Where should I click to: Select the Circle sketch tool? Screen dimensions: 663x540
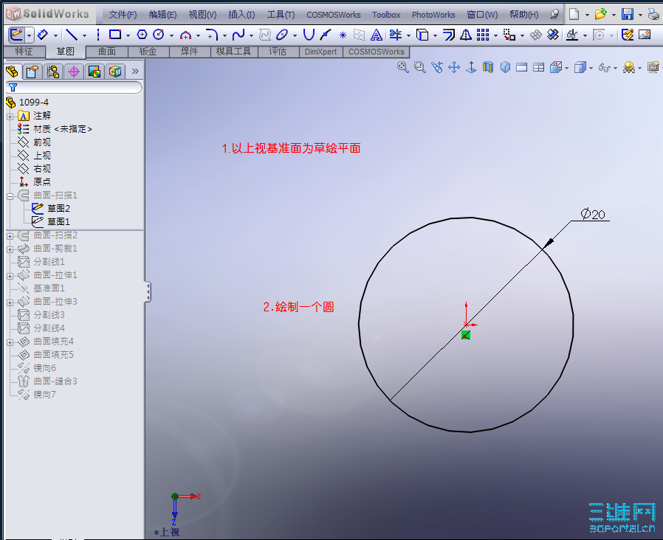click(159, 35)
